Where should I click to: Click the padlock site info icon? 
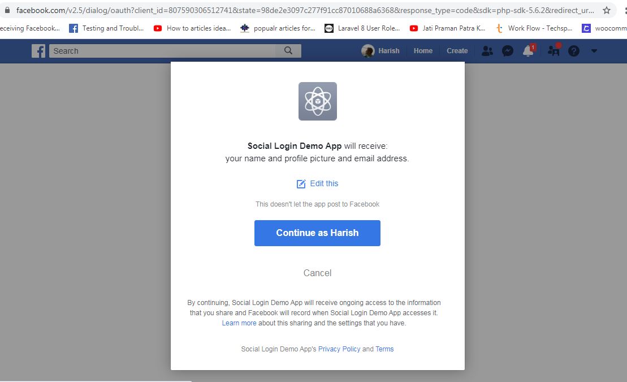tap(7, 10)
